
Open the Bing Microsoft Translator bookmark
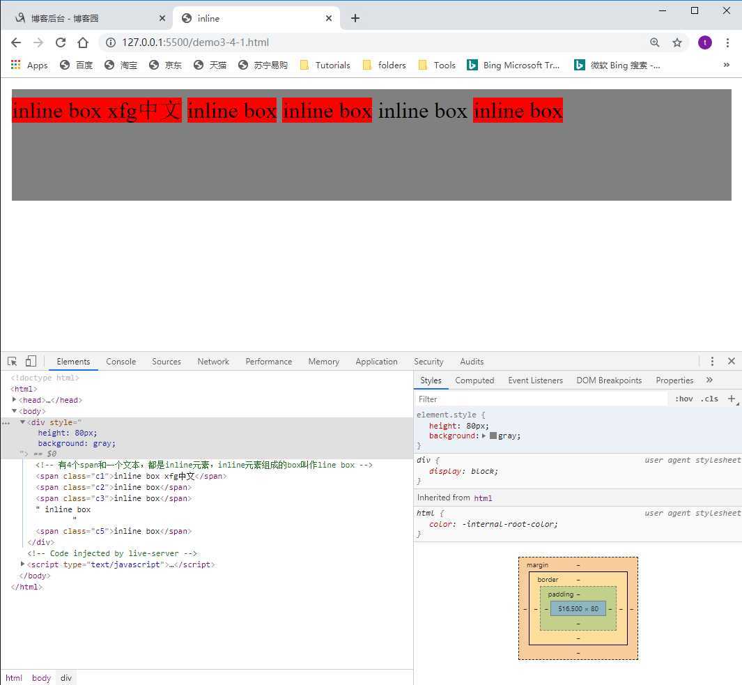click(513, 65)
